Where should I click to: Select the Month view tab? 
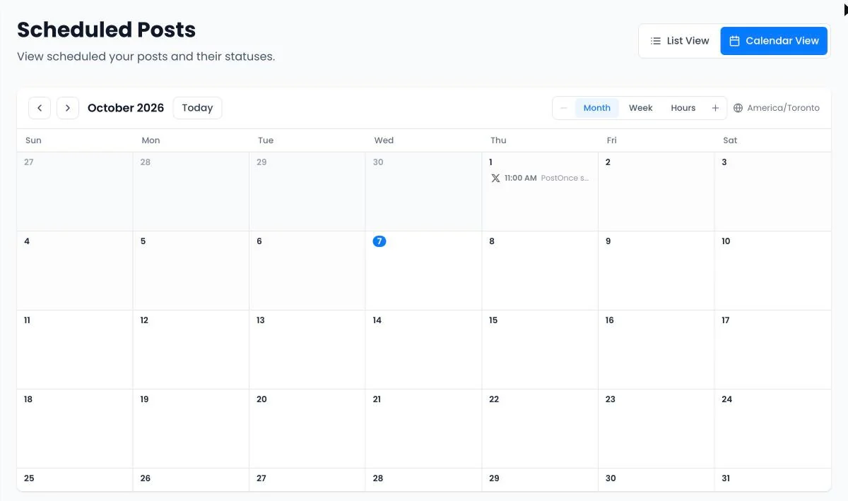click(597, 108)
